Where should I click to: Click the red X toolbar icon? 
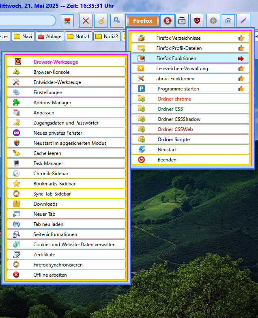[x=86, y=21]
